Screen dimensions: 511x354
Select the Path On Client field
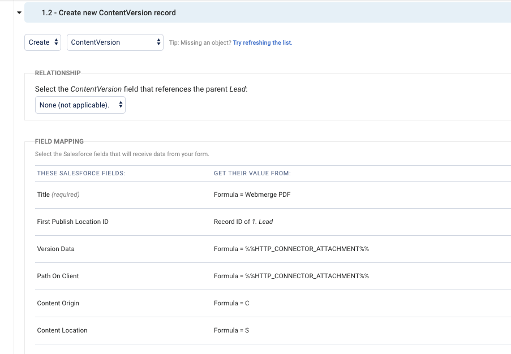(x=58, y=276)
